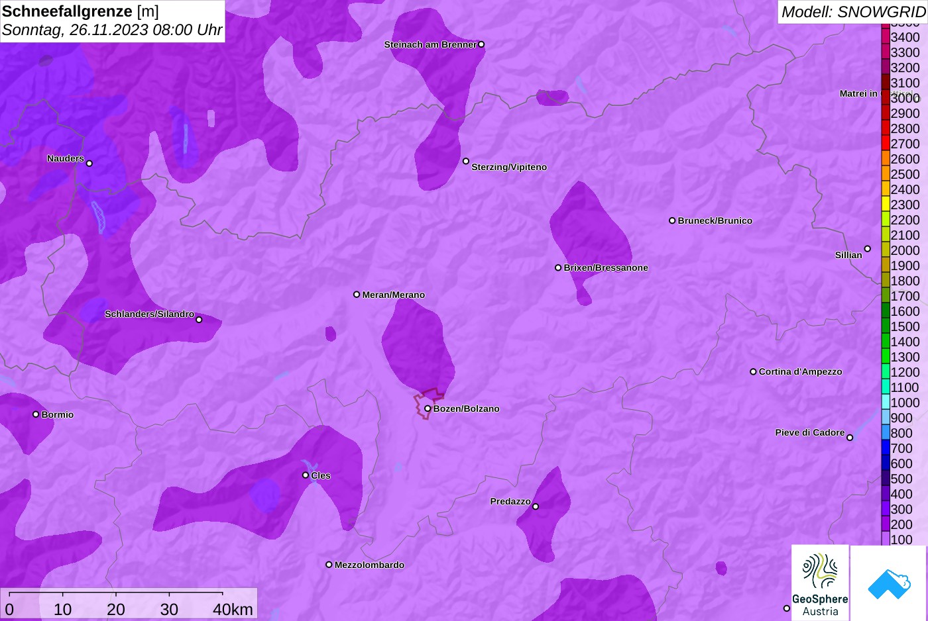Click the Bormio location dot
Screen dimensions: 928x621
tap(36, 414)
